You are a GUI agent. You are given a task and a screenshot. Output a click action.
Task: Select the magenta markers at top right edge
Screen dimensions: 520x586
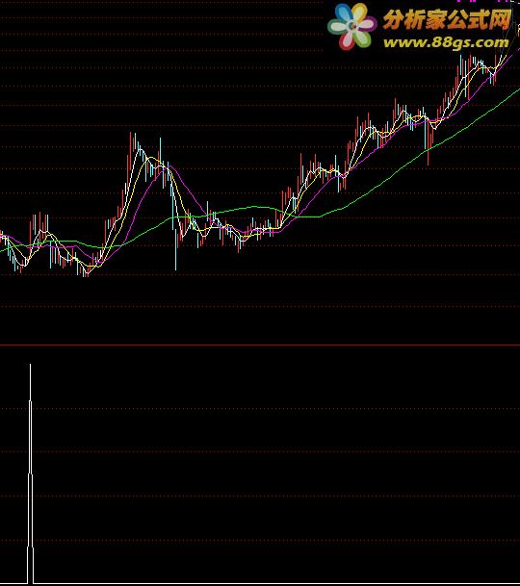(482, 1)
